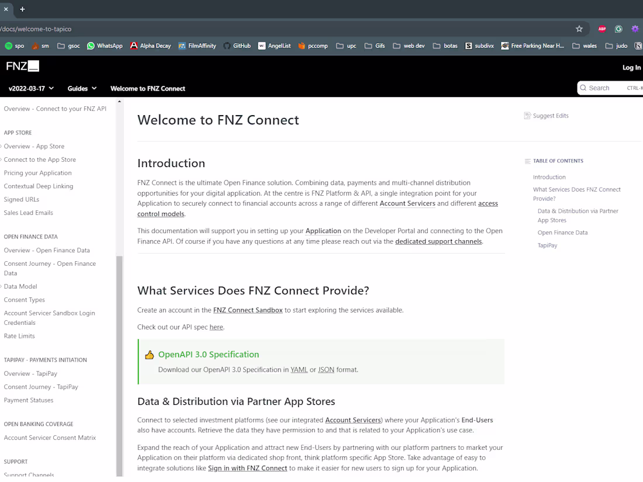Click the Suggest Edits pencil icon

point(527,116)
